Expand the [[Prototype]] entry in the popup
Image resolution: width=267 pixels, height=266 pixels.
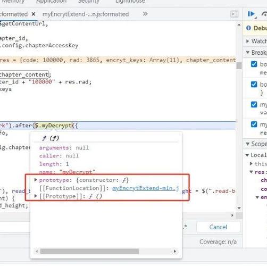tap(36, 196)
